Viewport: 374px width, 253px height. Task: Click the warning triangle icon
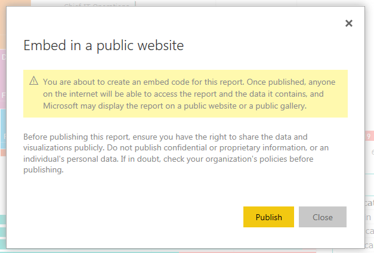point(33,81)
